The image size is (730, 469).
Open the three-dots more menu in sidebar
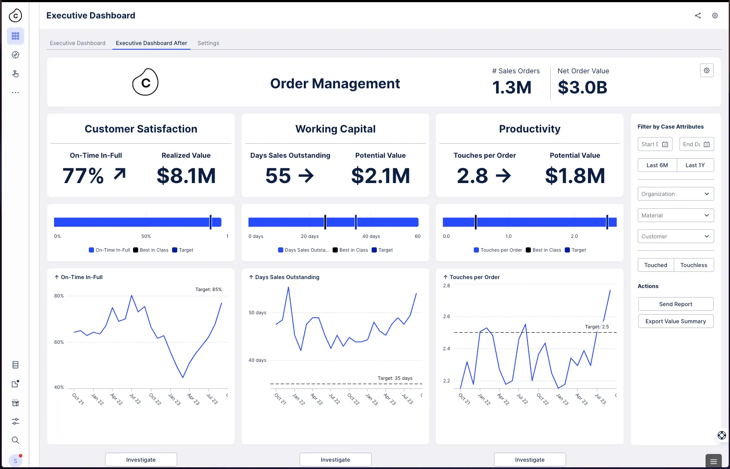15,92
